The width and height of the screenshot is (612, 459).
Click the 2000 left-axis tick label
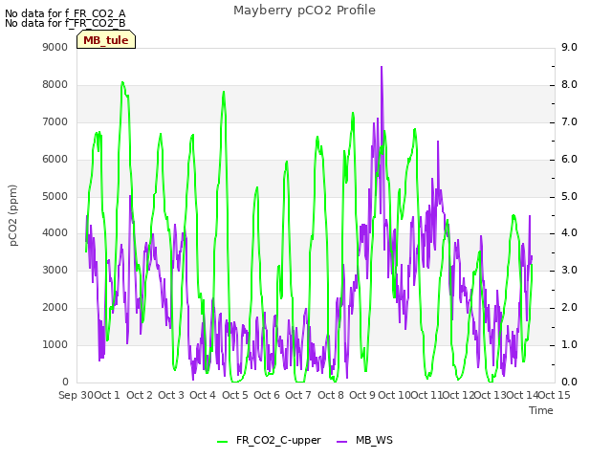(x=55, y=308)
